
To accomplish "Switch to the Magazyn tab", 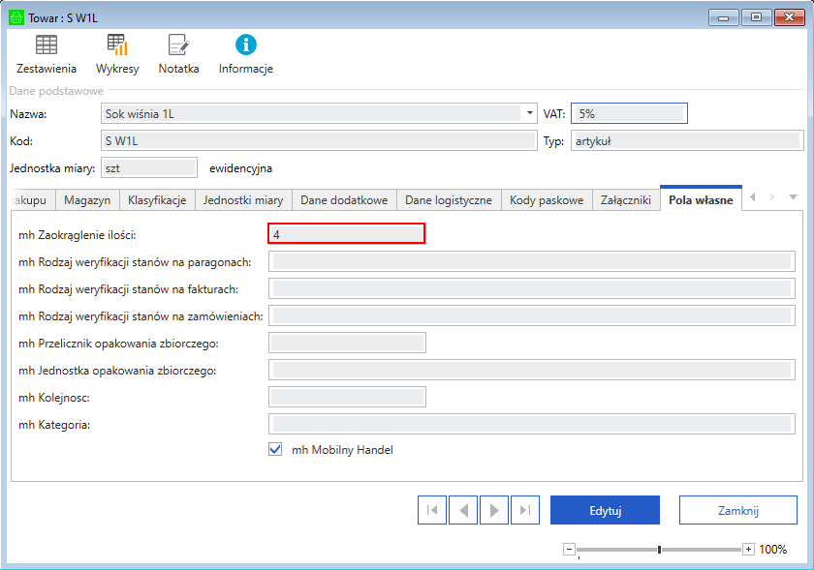I will (87, 200).
